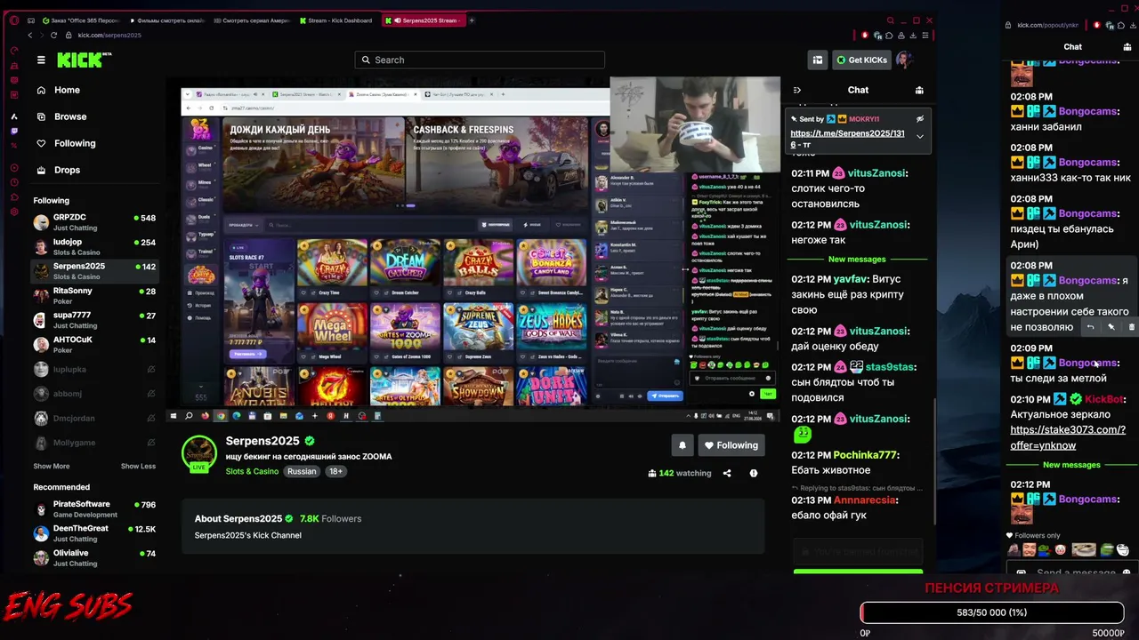Click yavfav username in chat

(x=851, y=279)
